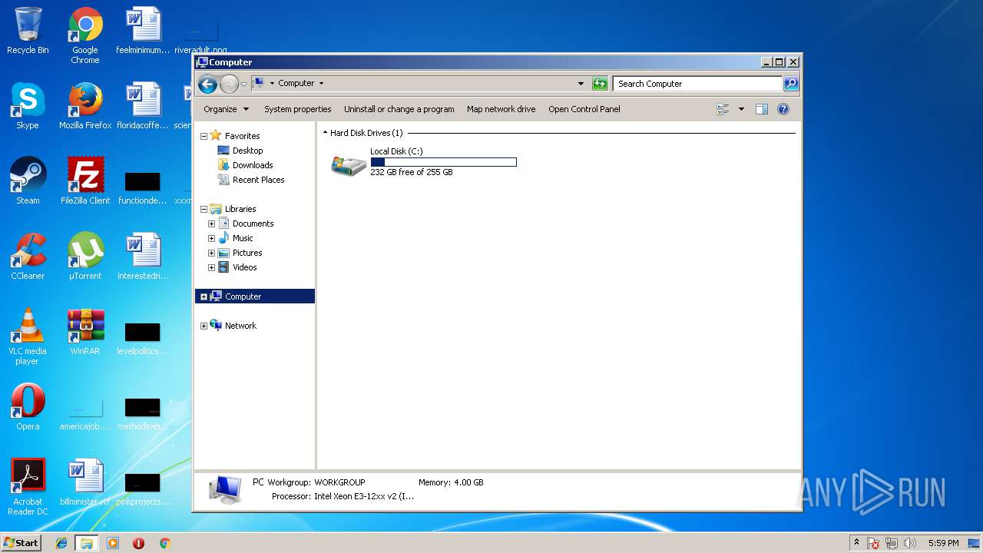
Task: Click Computer breadcrumb in address bar
Action: tap(296, 83)
